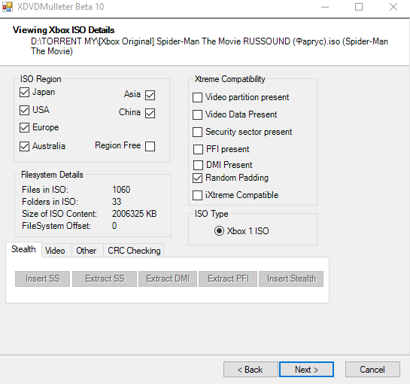Click the Insert Stealth button
The image size is (410, 384).
point(291,279)
